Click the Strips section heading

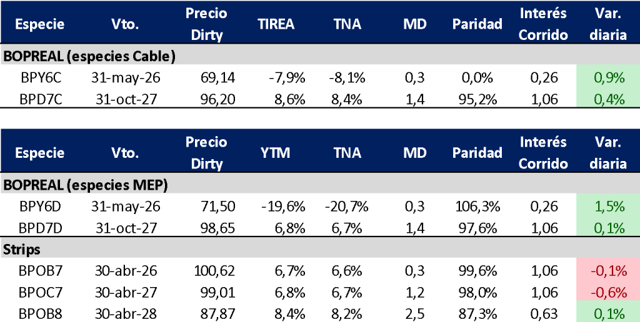(x=21, y=250)
